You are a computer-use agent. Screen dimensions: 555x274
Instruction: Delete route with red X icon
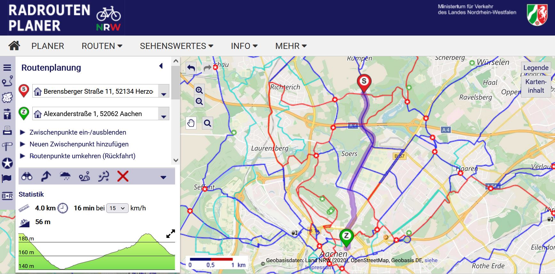tap(123, 176)
